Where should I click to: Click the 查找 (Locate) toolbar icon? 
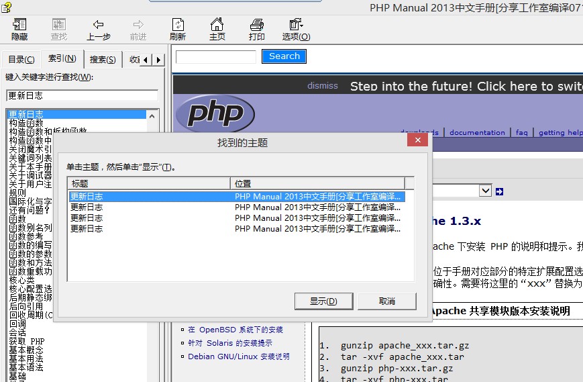coord(59,30)
